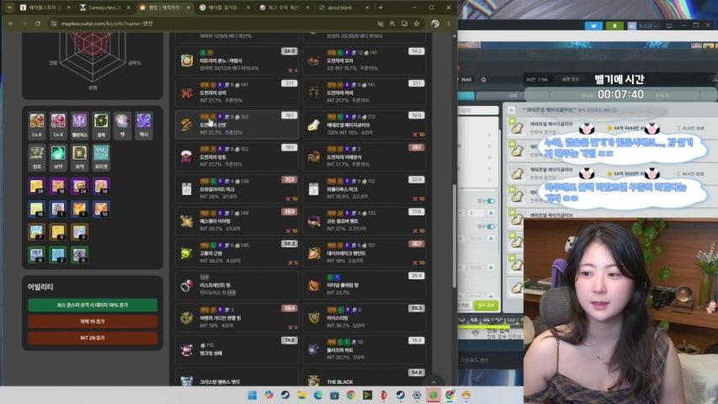The image size is (718, 404).
Task: Select the green-bordered symbol icon with badge 9
Action: point(37,255)
